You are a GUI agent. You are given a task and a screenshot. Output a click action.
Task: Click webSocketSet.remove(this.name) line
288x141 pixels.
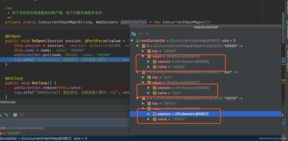(x=48, y=88)
